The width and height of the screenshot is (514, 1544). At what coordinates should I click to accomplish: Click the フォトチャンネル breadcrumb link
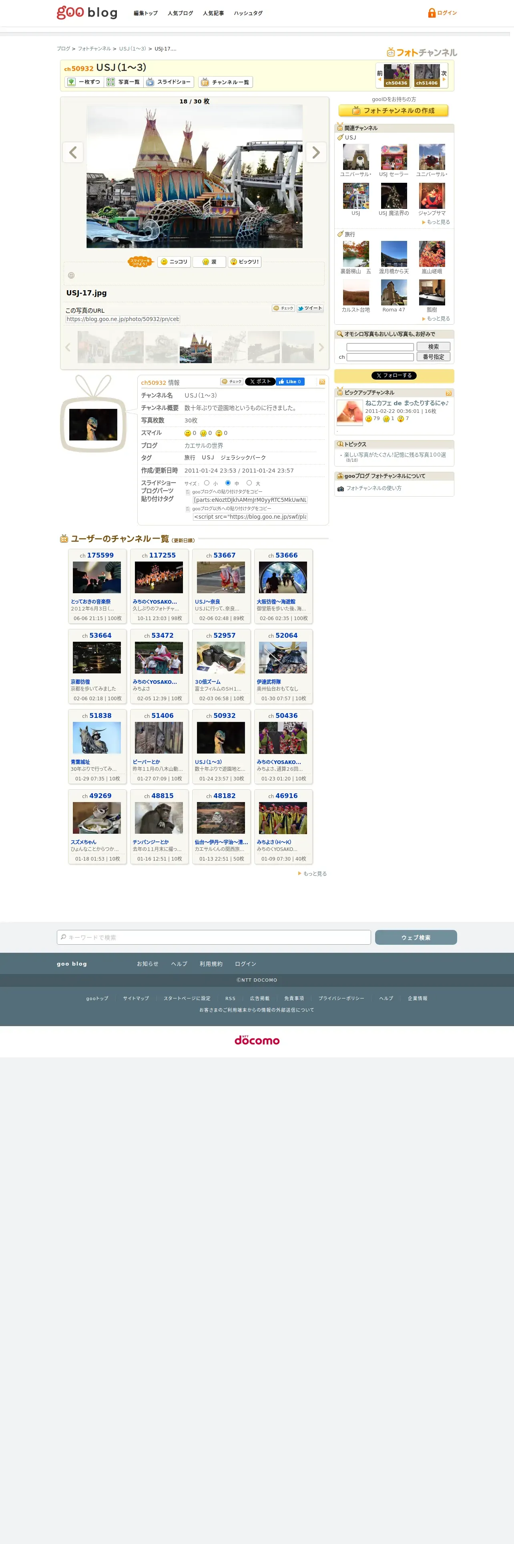click(x=94, y=49)
